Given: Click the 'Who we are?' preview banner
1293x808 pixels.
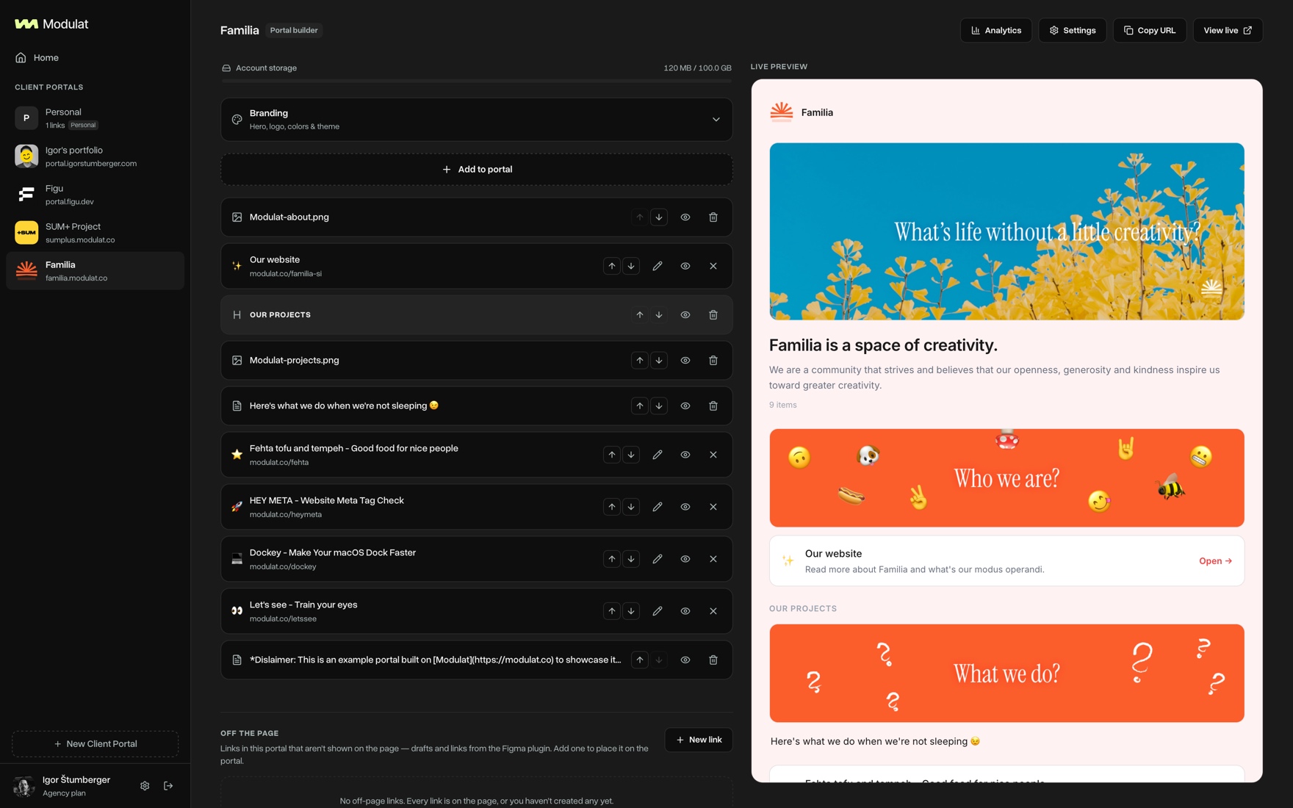Looking at the screenshot, I should pyautogui.click(x=1006, y=478).
